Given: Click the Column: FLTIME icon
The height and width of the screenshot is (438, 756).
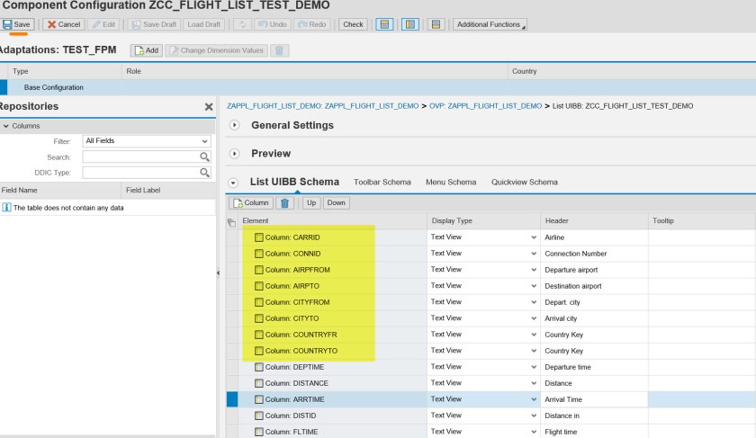Looking at the screenshot, I should point(259,432).
